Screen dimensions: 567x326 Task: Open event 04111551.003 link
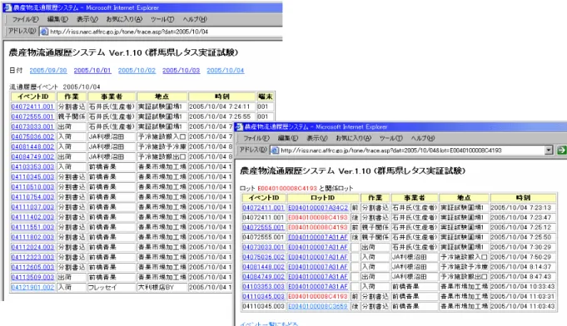point(32,227)
